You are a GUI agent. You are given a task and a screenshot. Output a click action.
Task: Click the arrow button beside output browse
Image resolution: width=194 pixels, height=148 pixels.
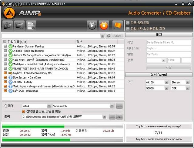pyautogui.click(x=119, y=117)
